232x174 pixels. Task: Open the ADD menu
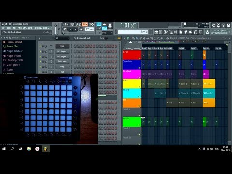(x=14, y=28)
